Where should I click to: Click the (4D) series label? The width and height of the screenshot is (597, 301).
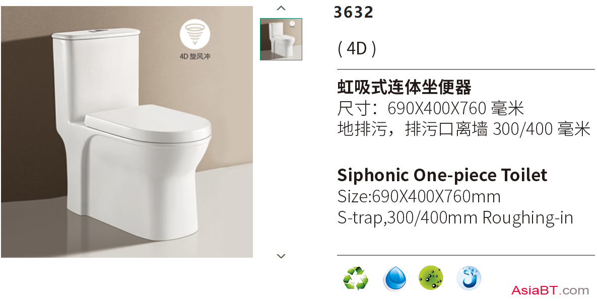[357, 49]
